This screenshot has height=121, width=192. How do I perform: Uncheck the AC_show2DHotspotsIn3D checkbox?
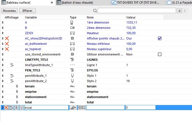point(160,38)
